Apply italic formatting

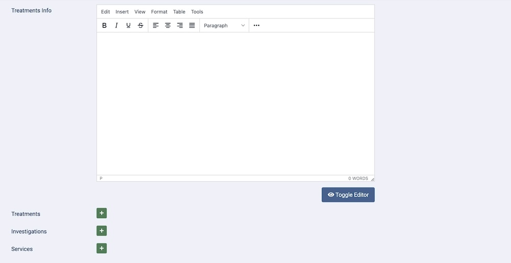[117, 26]
